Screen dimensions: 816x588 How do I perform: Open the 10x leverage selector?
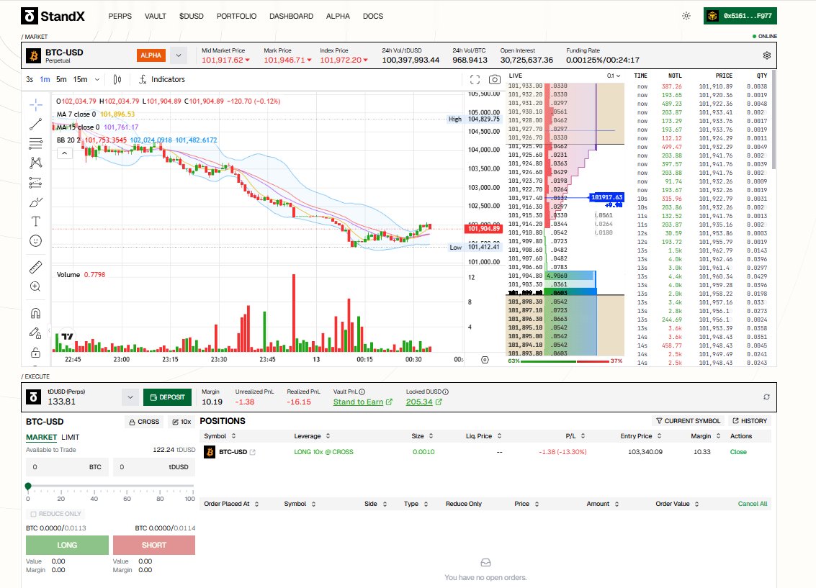pyautogui.click(x=181, y=422)
